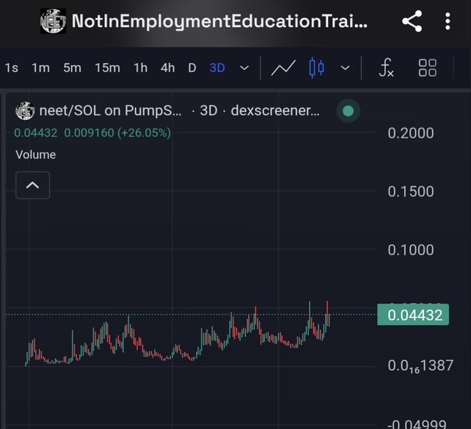
Task: Click the Volume indicator label
Action: click(35, 155)
